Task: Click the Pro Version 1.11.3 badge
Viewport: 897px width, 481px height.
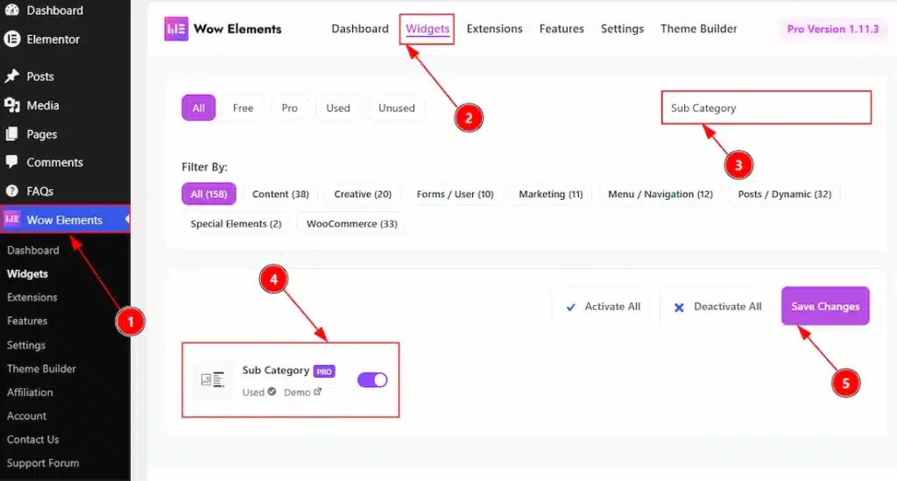Action: [x=832, y=29]
